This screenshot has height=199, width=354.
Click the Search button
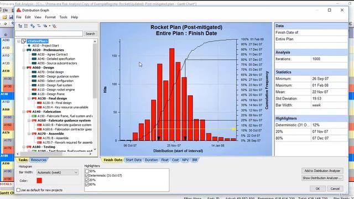tap(90, 34)
